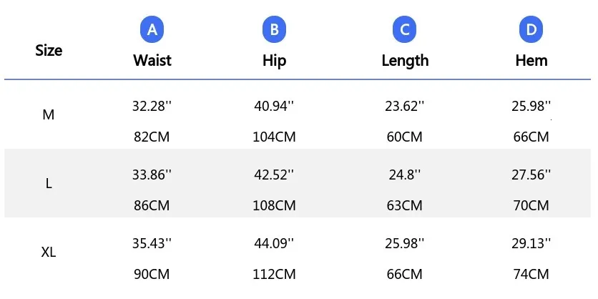Image resolution: width=598 pixels, height=299 pixels.
Task: Click the 29.13'' hem value
Action: tap(531, 242)
